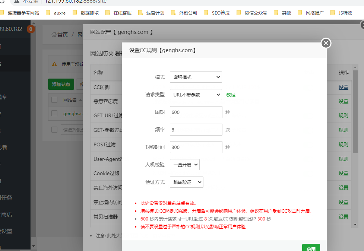364x251 pixels.
Task: Close the CC rules dialog
Action: [x=326, y=43]
